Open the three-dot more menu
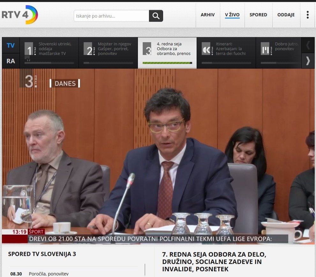This screenshot has height=277, width=316. tap(307, 15)
